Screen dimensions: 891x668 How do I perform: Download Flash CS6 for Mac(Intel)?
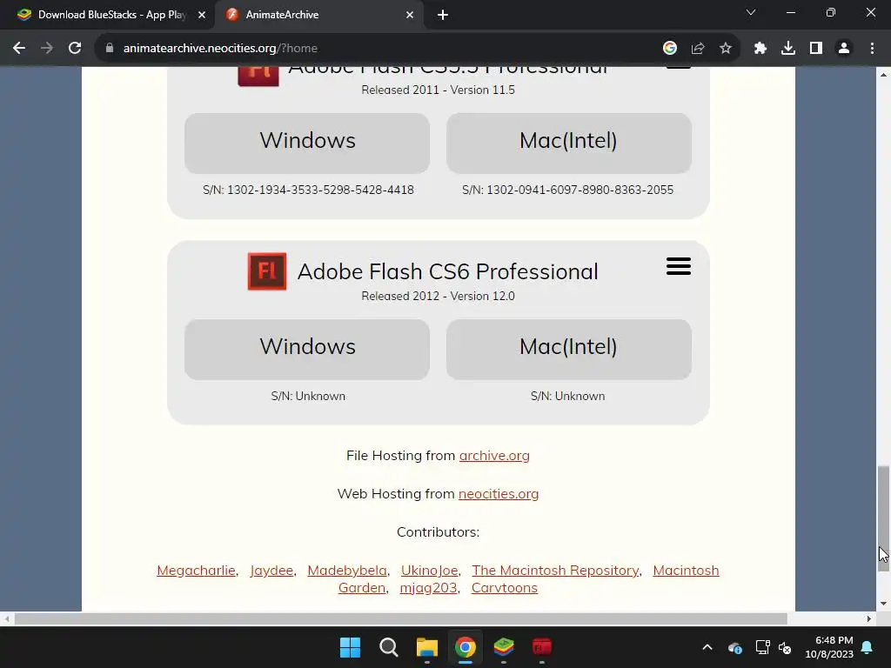point(569,350)
